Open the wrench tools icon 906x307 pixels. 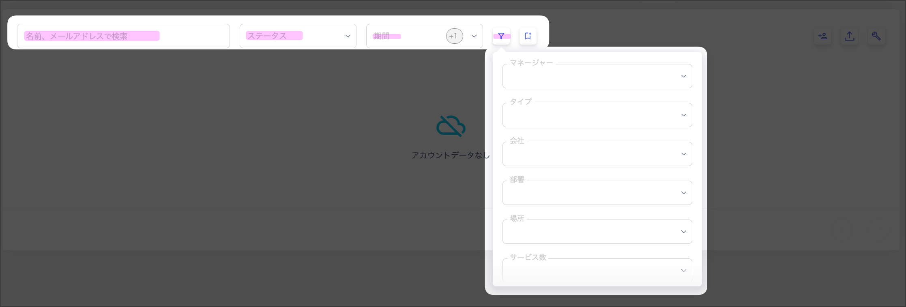click(x=876, y=36)
